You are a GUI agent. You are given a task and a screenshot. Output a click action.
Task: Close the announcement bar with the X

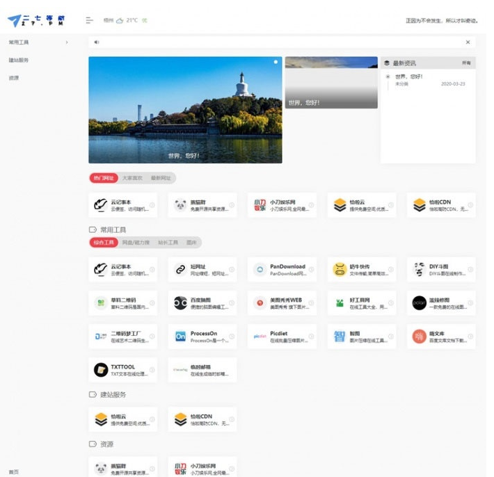[468, 42]
